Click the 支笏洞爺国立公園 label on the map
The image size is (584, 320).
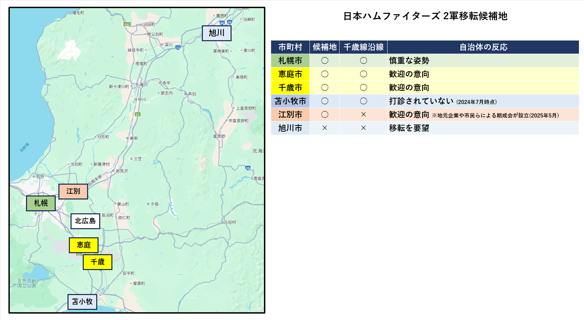(27, 283)
